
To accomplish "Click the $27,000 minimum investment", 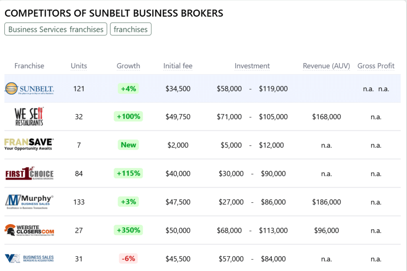I will click(231, 202).
